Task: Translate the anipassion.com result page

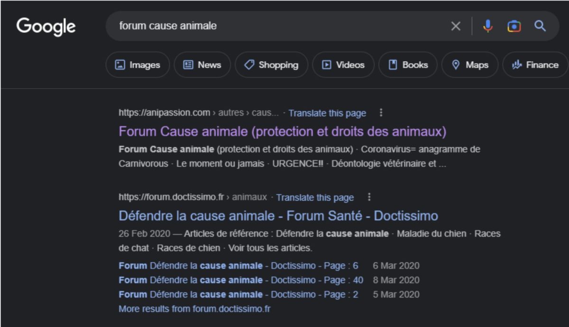Action: click(327, 113)
